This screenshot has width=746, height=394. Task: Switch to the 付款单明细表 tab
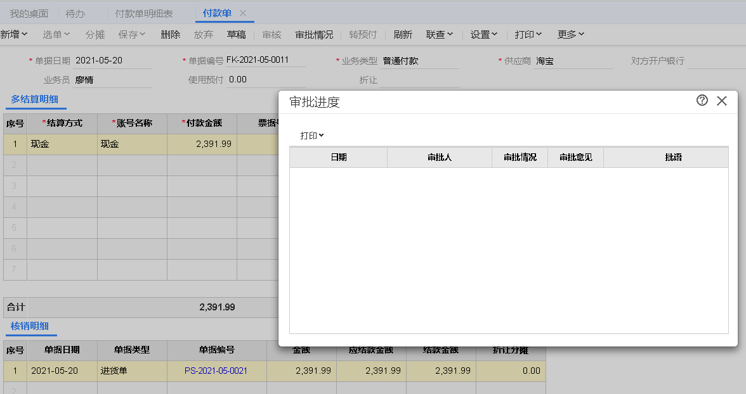click(143, 14)
